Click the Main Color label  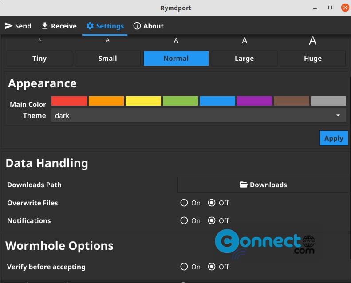[x=28, y=105]
